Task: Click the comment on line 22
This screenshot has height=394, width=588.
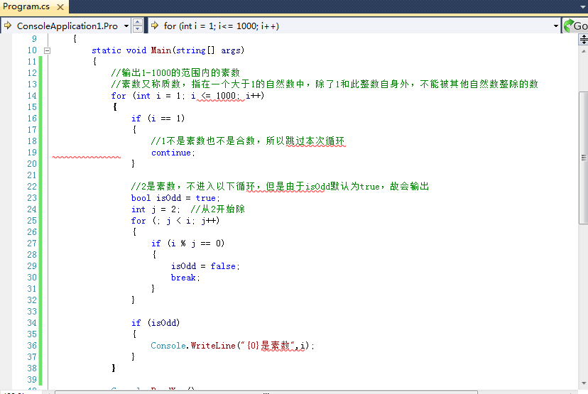Action: (x=280, y=186)
